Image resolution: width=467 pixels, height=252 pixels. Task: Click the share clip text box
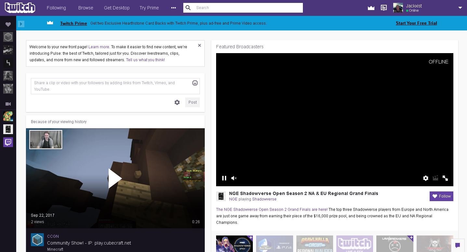(x=115, y=86)
